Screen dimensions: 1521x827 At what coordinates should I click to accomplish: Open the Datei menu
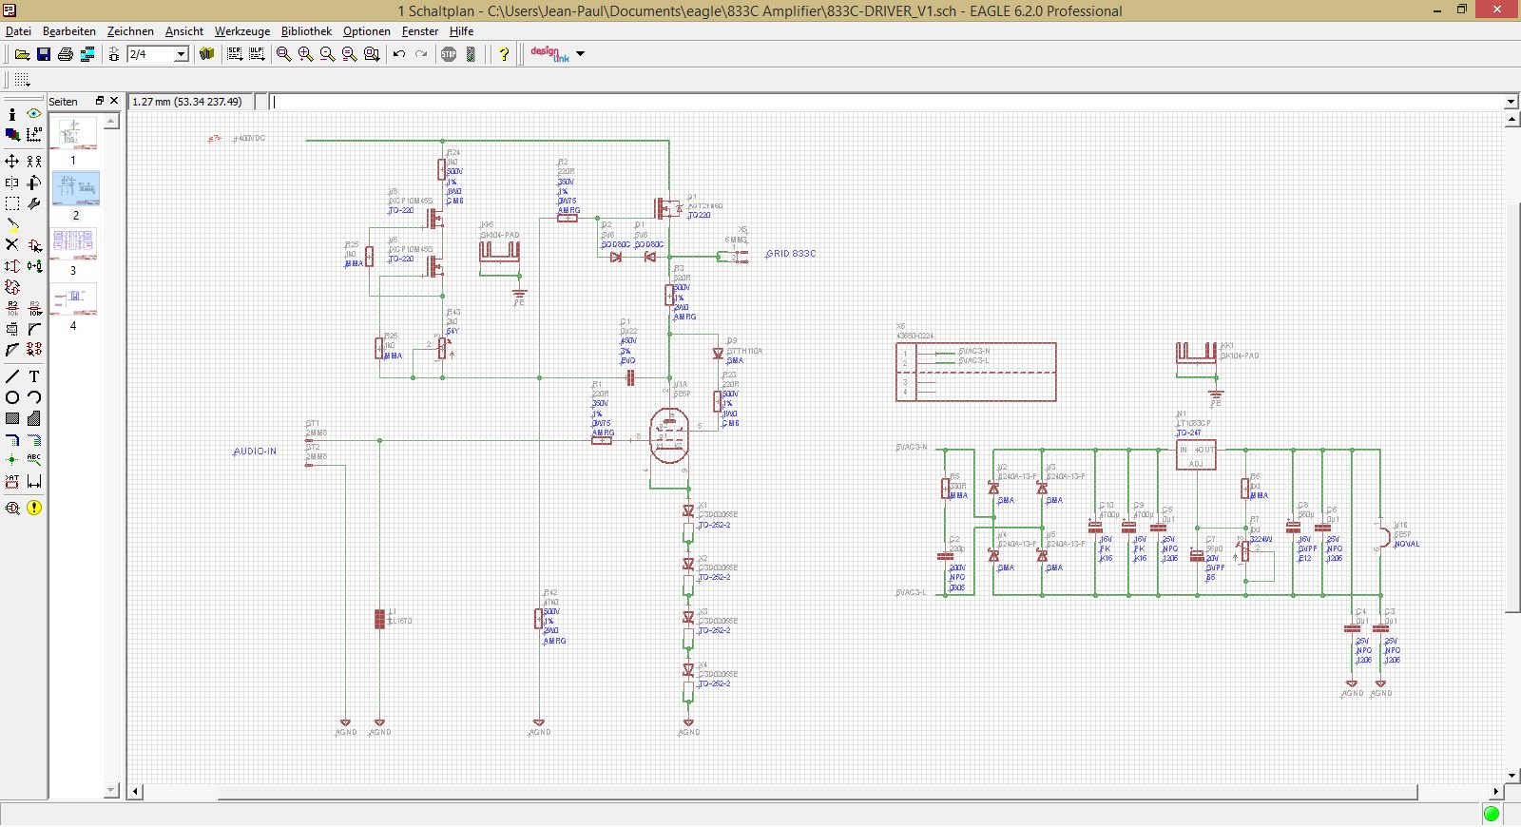pos(18,31)
